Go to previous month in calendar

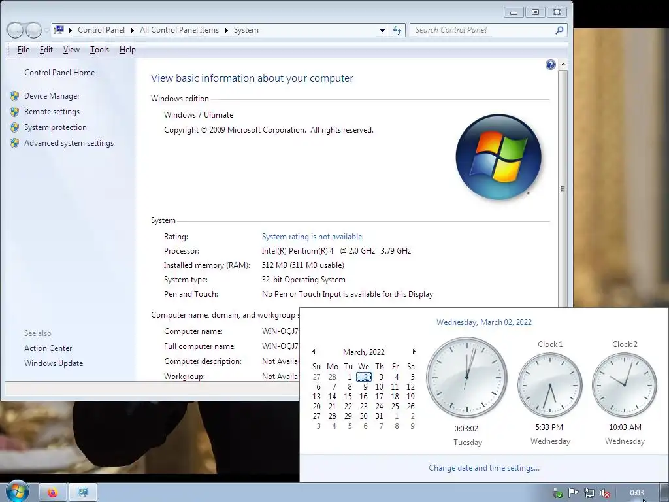(x=314, y=351)
